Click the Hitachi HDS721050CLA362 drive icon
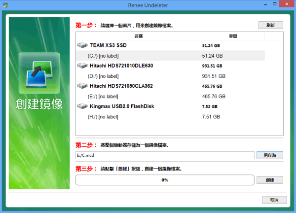Image resolution: width=296 pixels, height=213 pixels. [82, 86]
